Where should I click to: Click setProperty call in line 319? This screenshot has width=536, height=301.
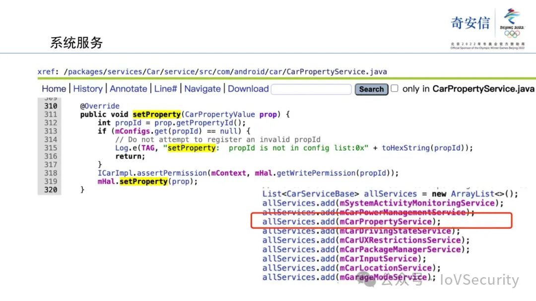(x=143, y=181)
